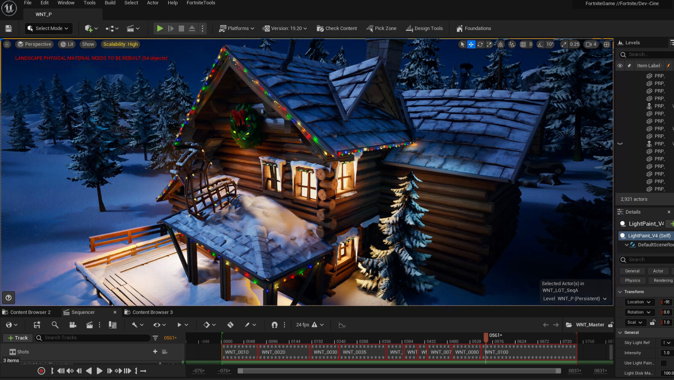The height and width of the screenshot is (380, 674).
Task: Toggle surface snapping in the viewport toolbar
Action: coord(512,44)
